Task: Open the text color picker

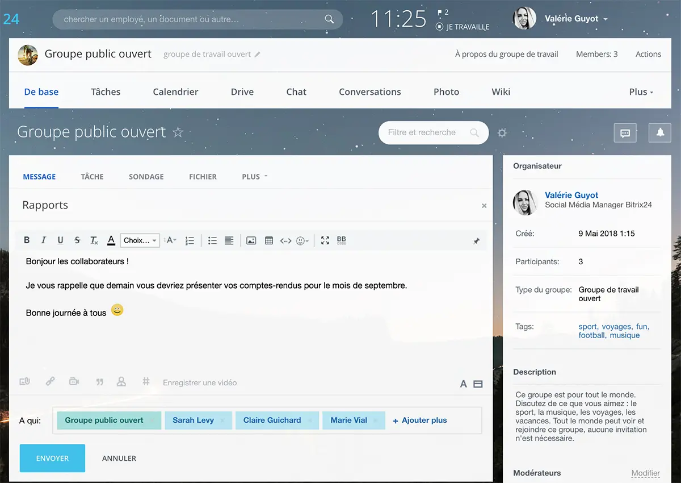Action: point(111,240)
